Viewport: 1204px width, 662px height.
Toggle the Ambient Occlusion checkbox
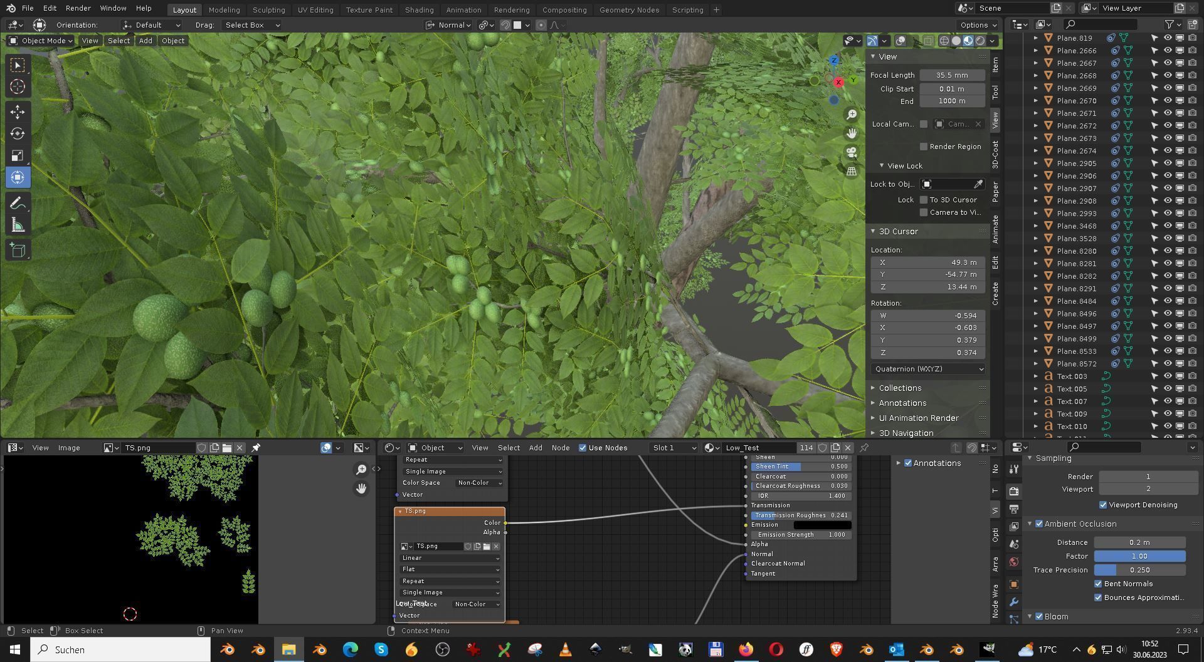pyautogui.click(x=1039, y=524)
